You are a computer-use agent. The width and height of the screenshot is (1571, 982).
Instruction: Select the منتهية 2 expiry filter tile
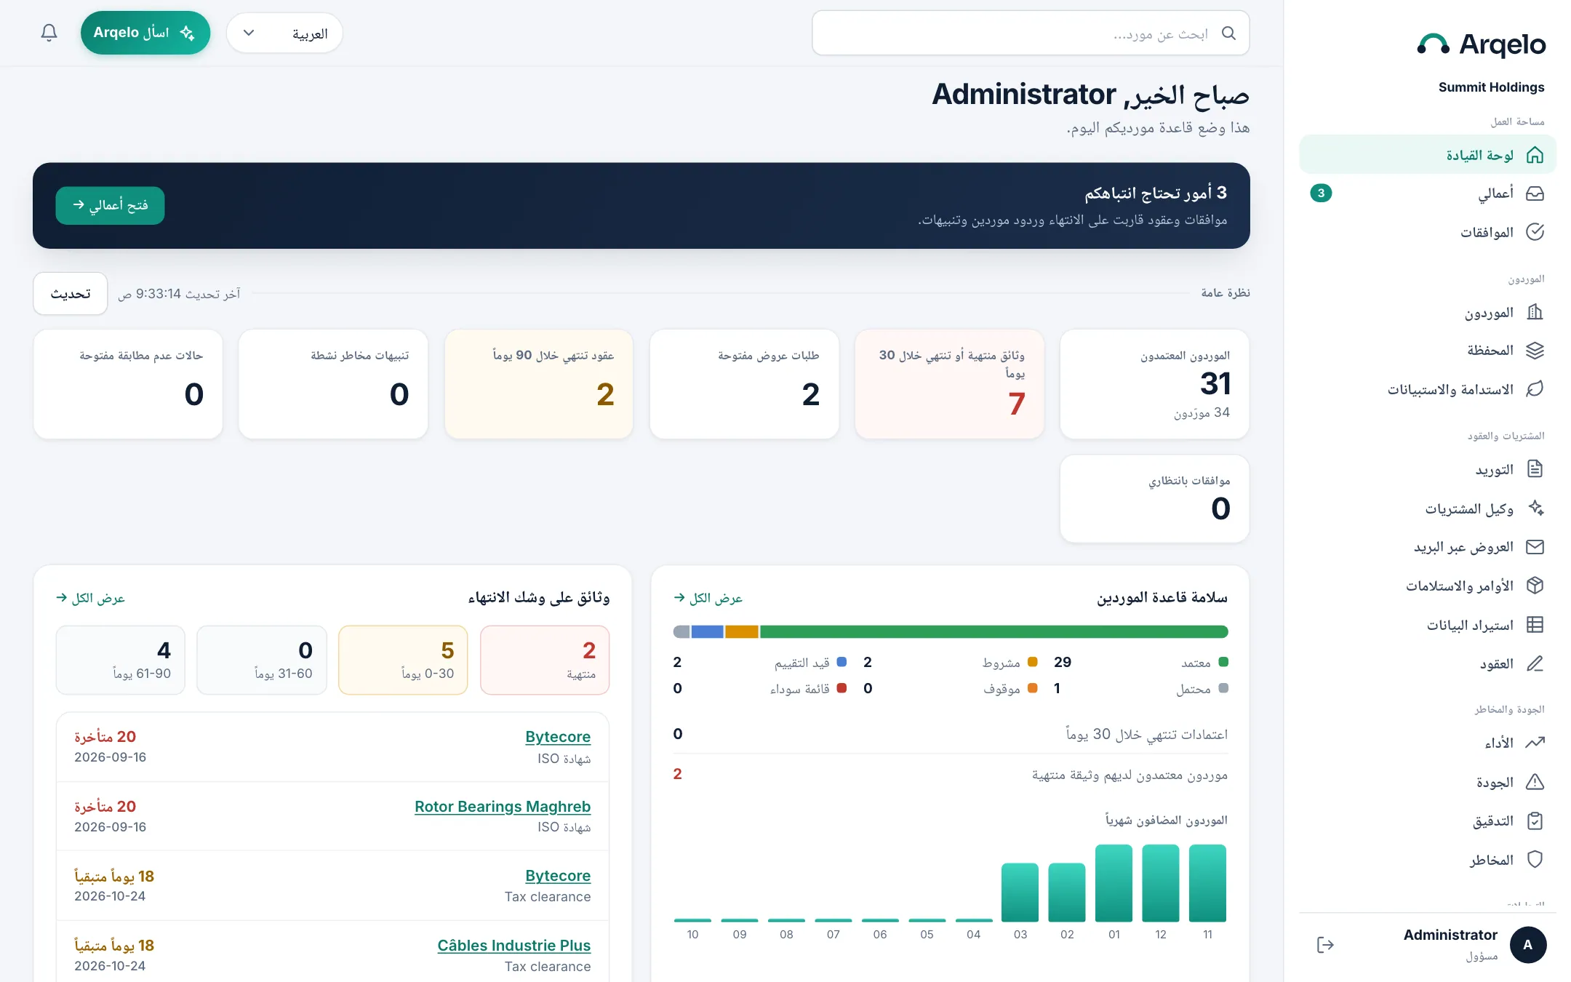click(545, 660)
